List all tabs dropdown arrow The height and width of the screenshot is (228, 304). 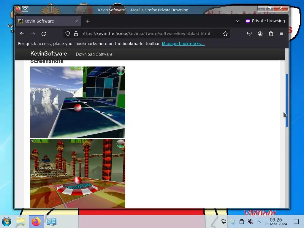(x=237, y=21)
